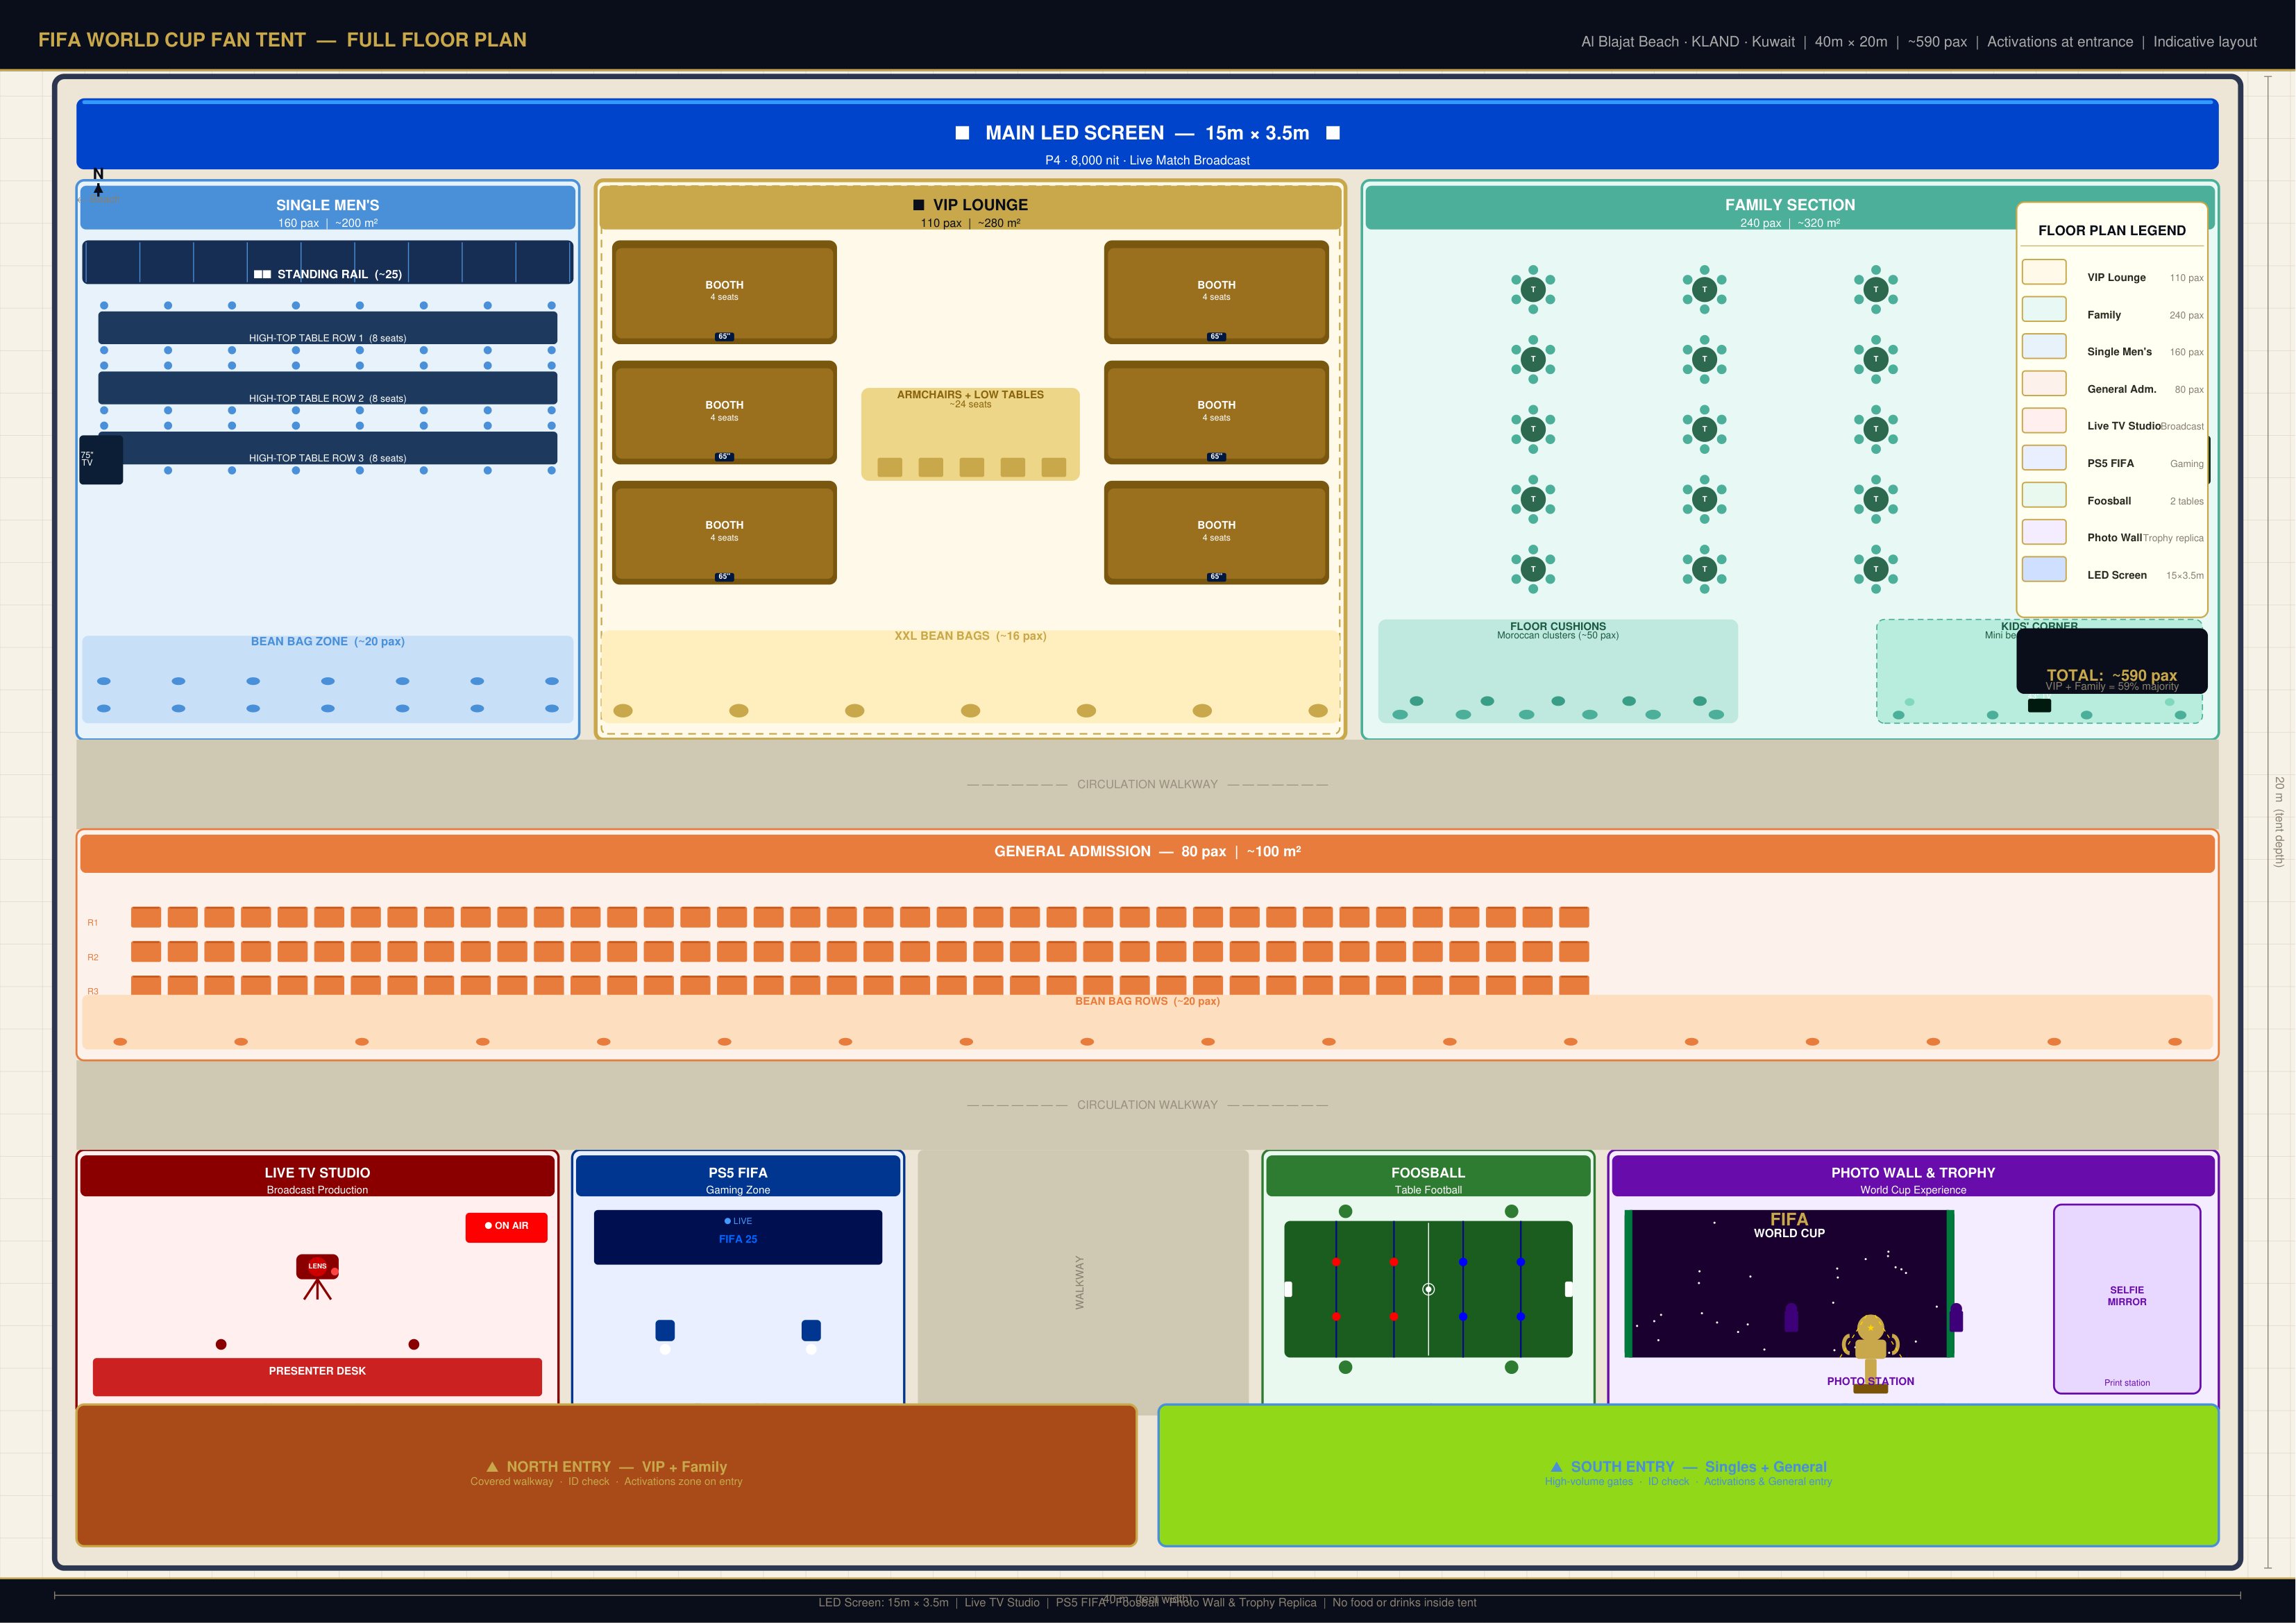Click "PHOTO STATION" label under the trophy
The height and width of the screenshot is (1623, 2296).
pyautogui.click(x=1870, y=1381)
